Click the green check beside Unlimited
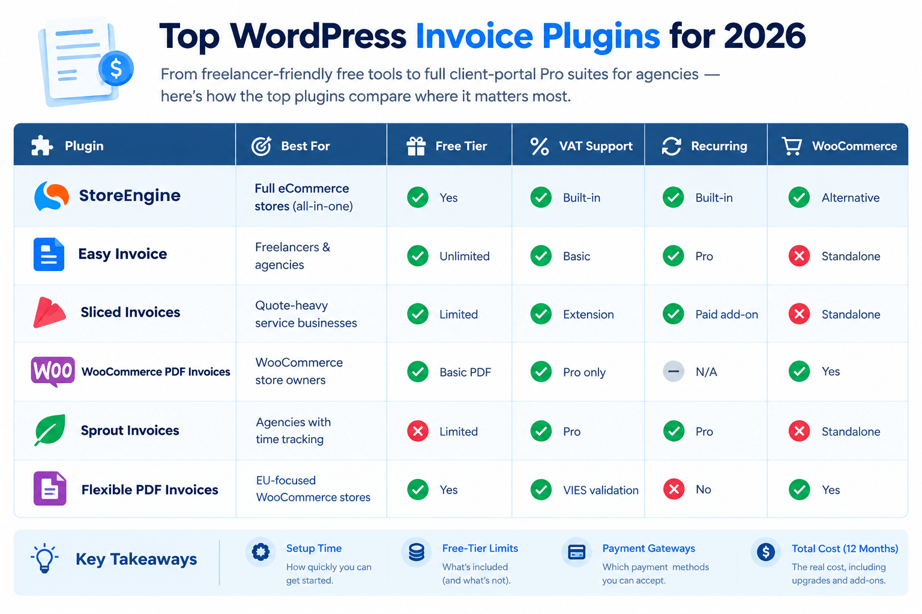 (x=418, y=256)
